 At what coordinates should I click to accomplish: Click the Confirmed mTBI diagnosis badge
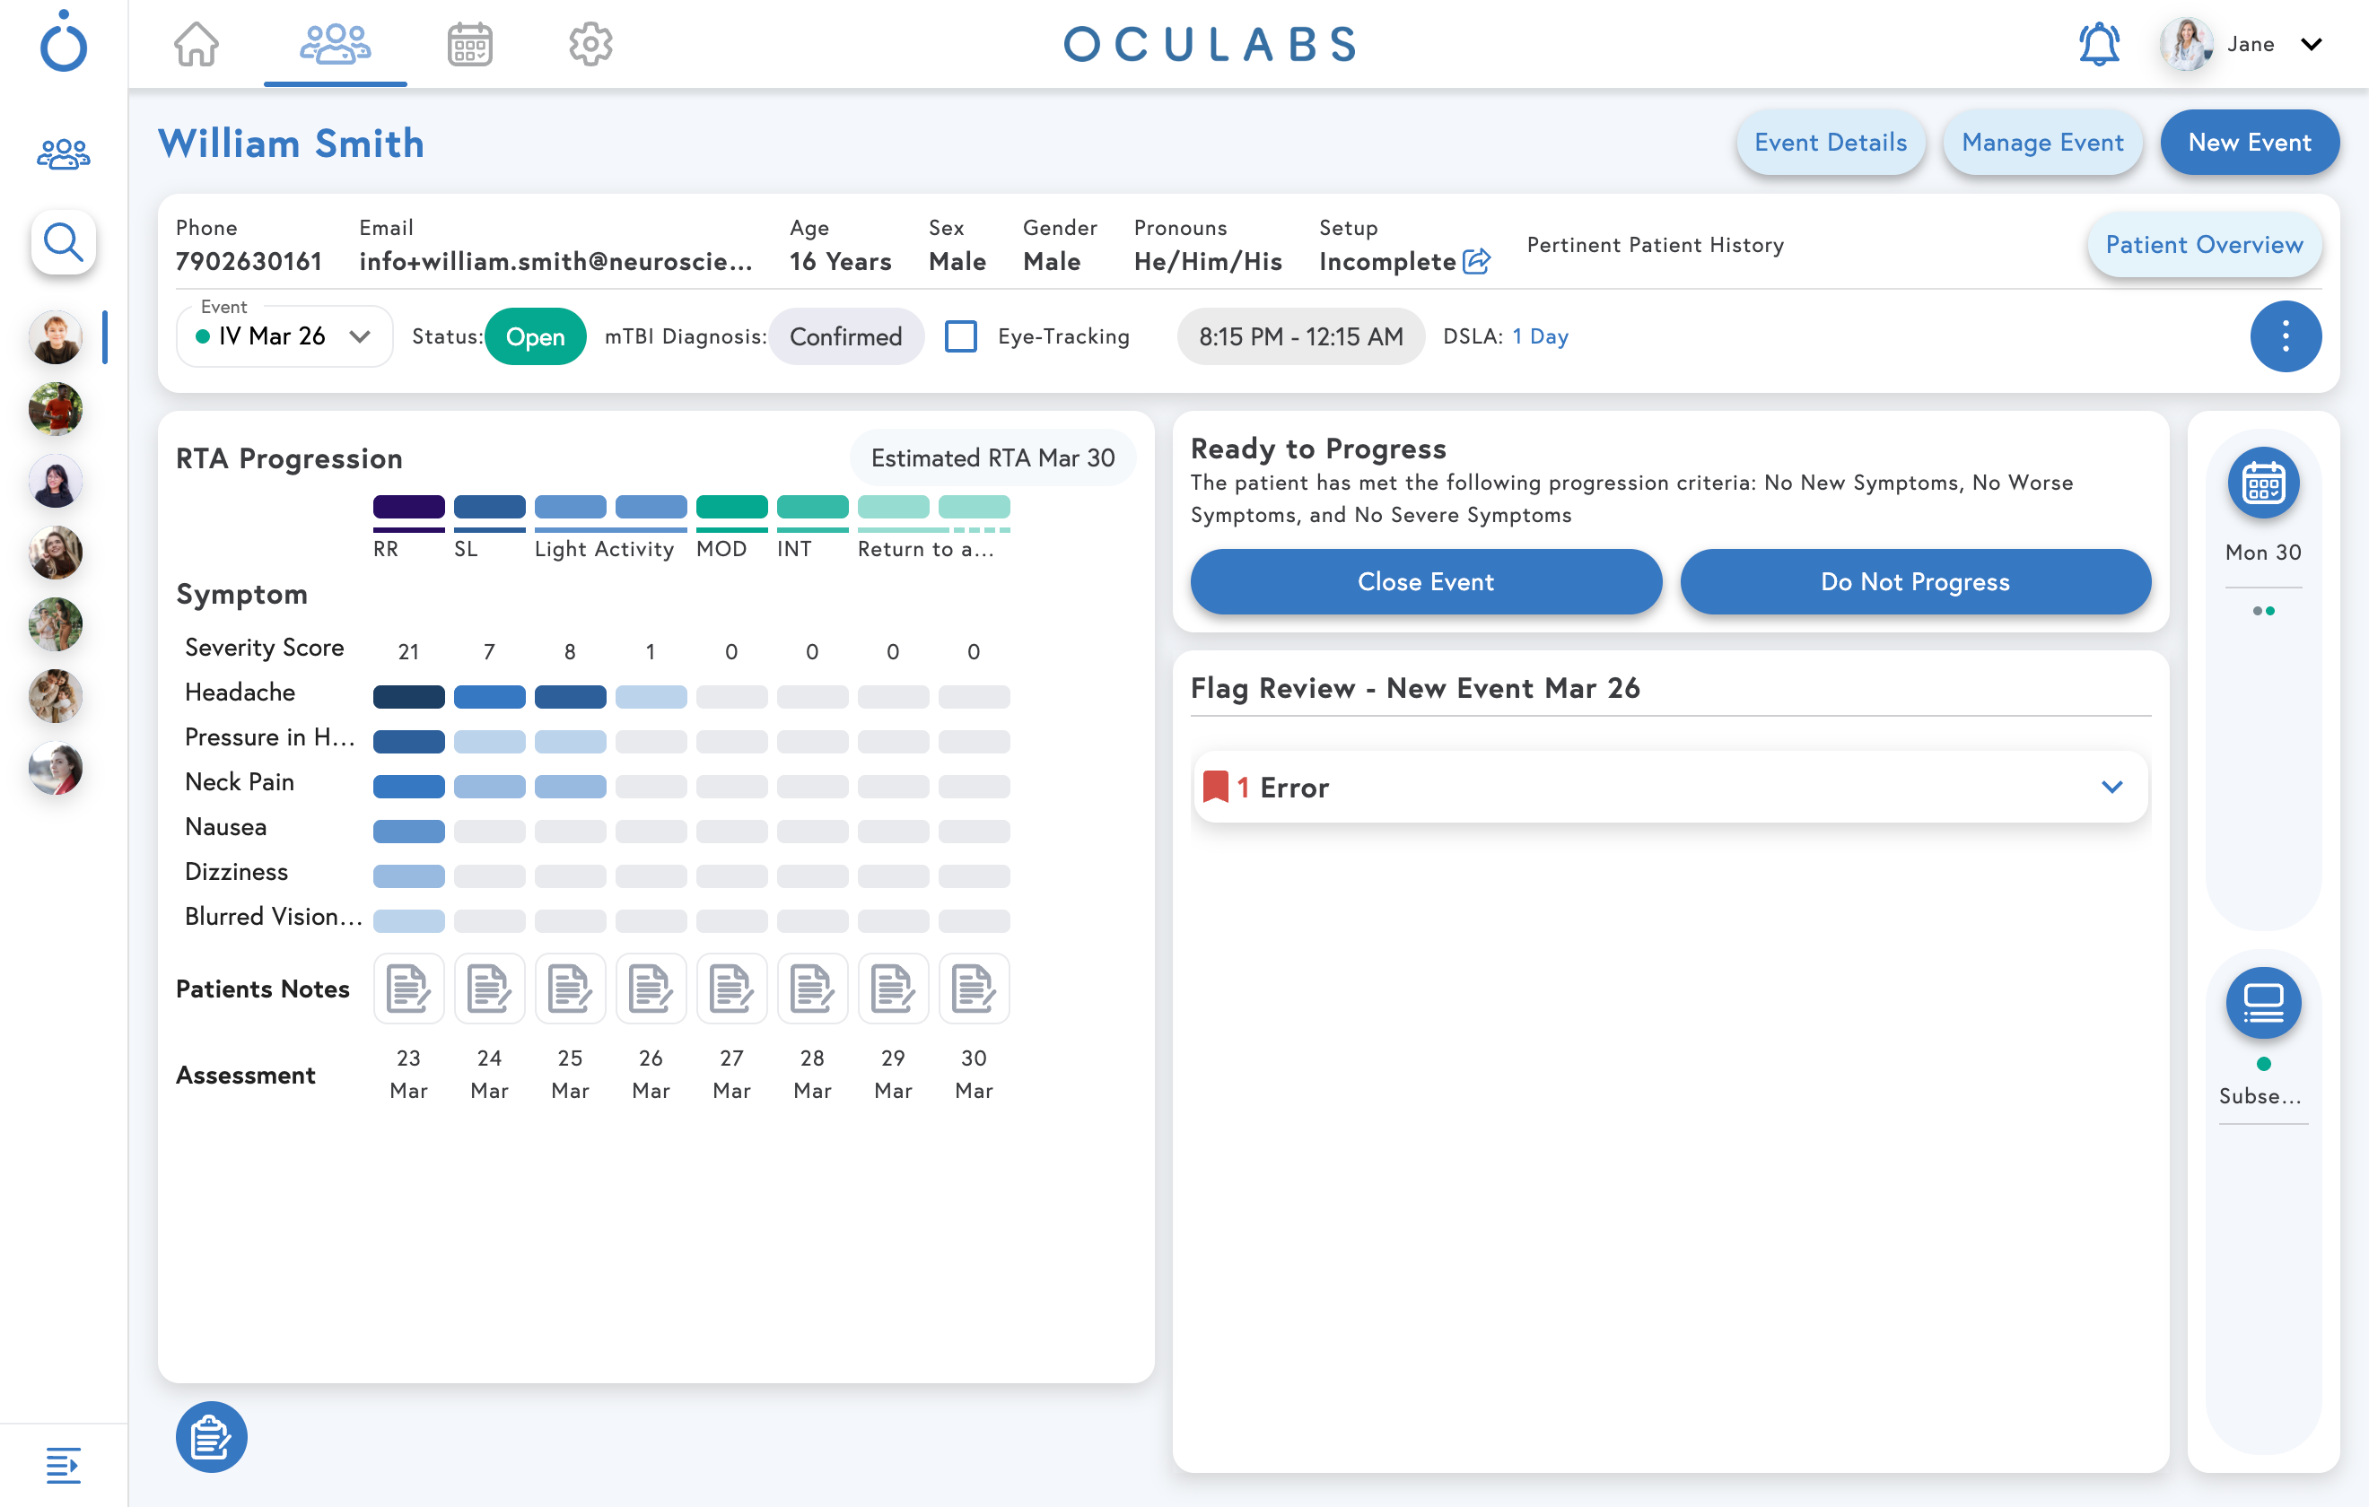pos(845,336)
